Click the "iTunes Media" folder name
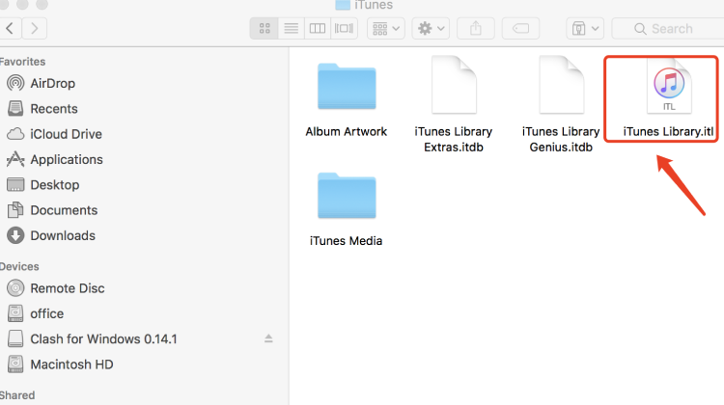724x405 pixels. click(x=346, y=241)
